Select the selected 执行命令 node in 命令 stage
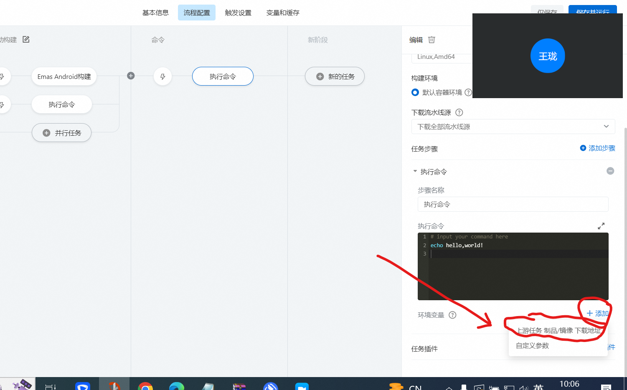The image size is (627, 390). click(x=223, y=76)
